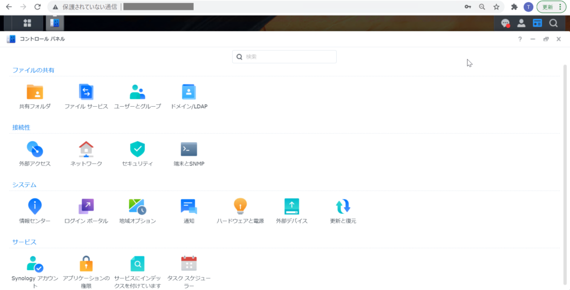Click the control panel help question mark

coord(520,39)
